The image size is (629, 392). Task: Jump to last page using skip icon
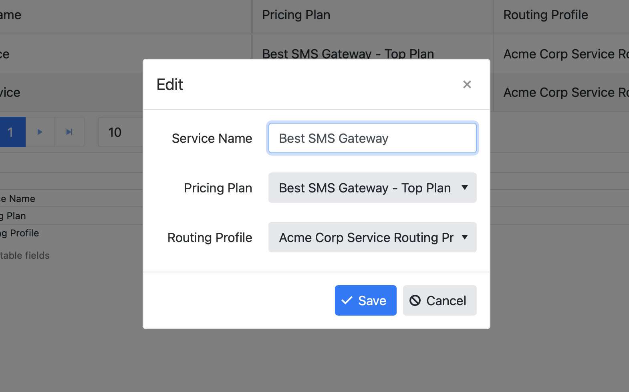(69, 132)
